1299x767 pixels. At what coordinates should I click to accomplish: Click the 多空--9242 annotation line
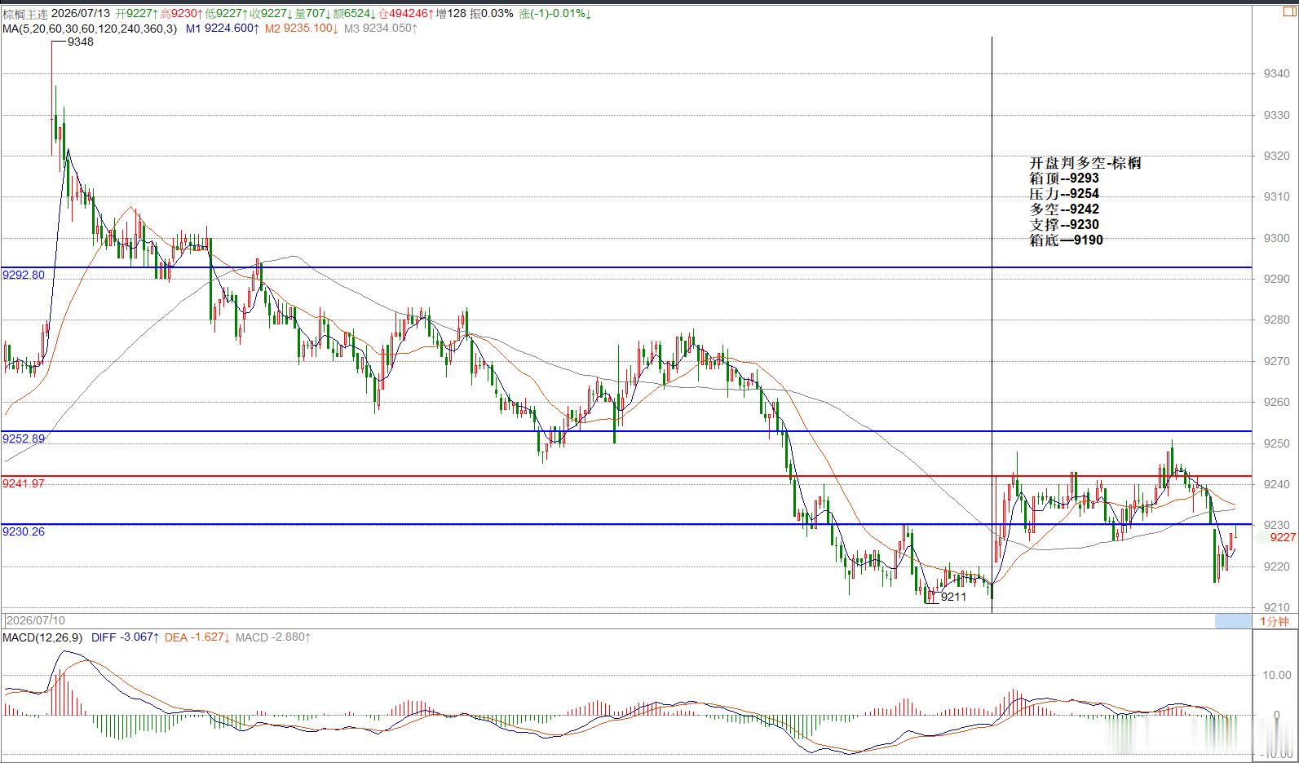coord(1064,209)
